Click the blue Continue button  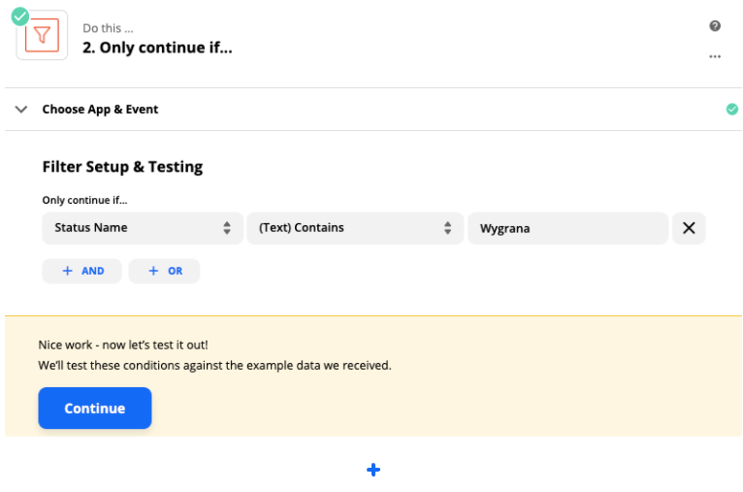pyautogui.click(x=95, y=409)
